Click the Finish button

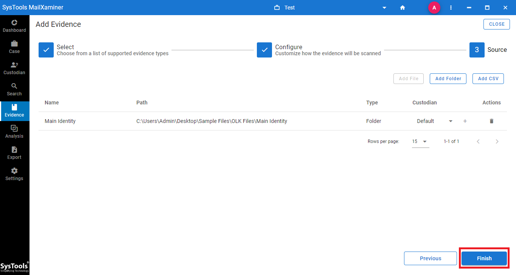pyautogui.click(x=484, y=258)
